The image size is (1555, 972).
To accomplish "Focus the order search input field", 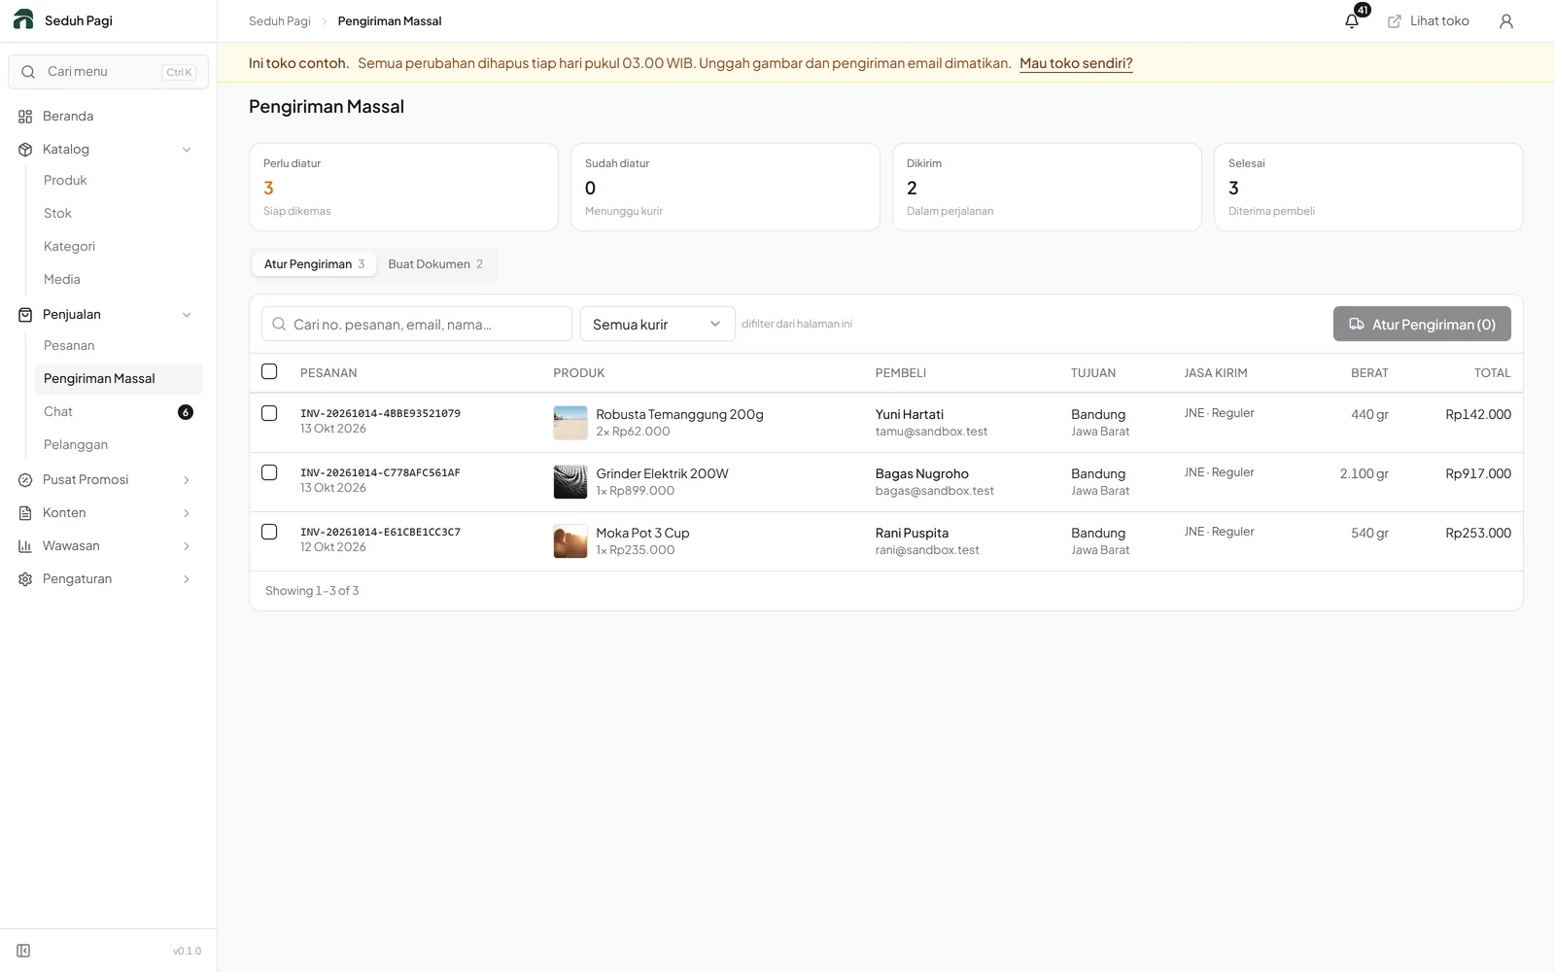I will pyautogui.click(x=417, y=324).
